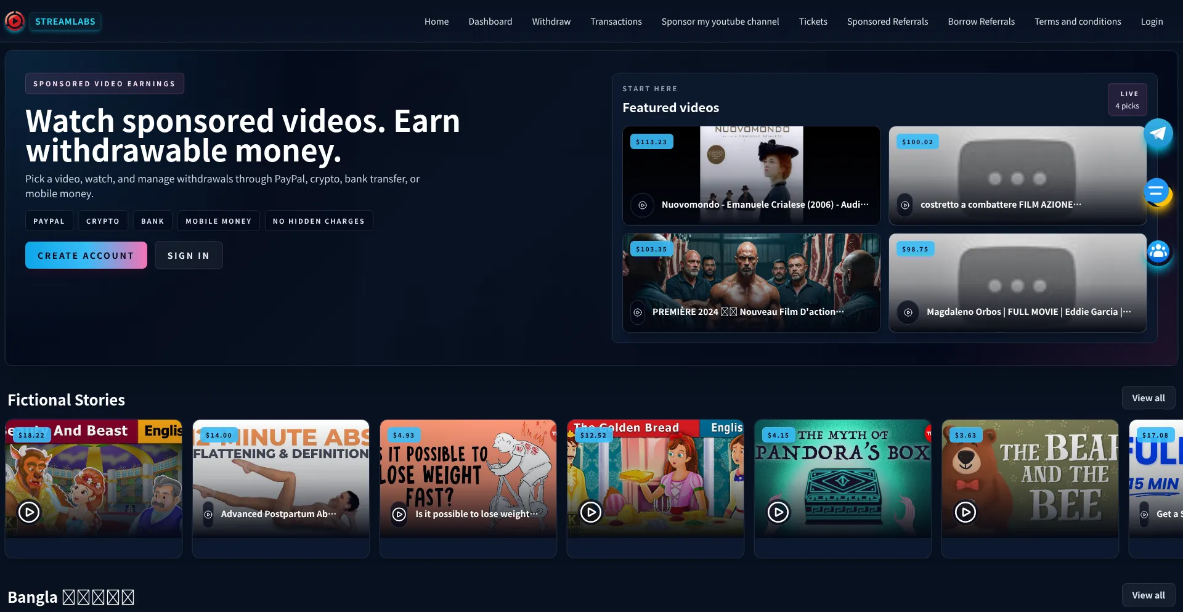Click the $113.23 price badge
The height and width of the screenshot is (612, 1183).
tap(651, 142)
